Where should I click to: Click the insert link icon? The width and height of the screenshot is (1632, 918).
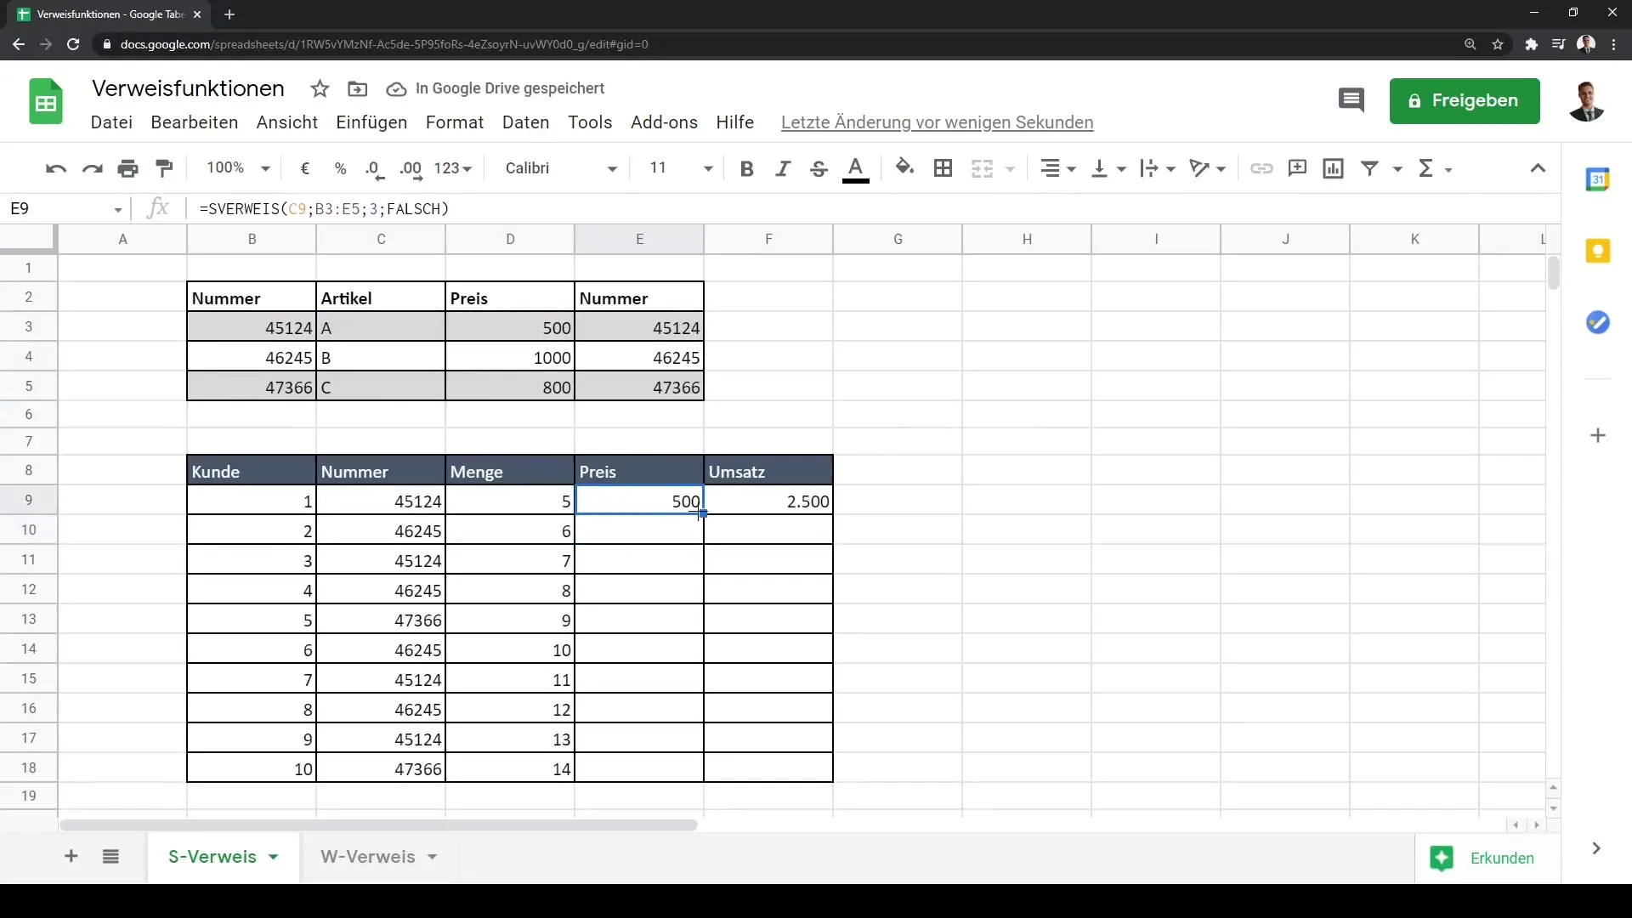point(1261,168)
